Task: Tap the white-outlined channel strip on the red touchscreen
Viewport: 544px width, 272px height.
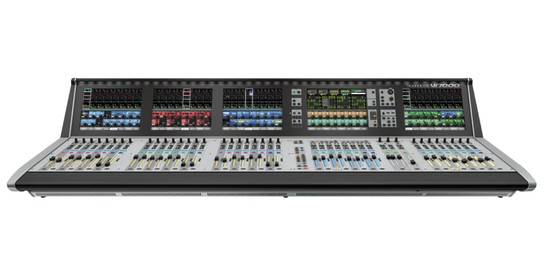Action: click(x=186, y=99)
